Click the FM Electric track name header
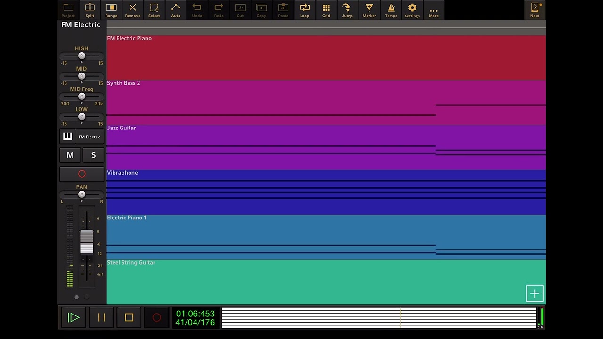 coord(81,25)
